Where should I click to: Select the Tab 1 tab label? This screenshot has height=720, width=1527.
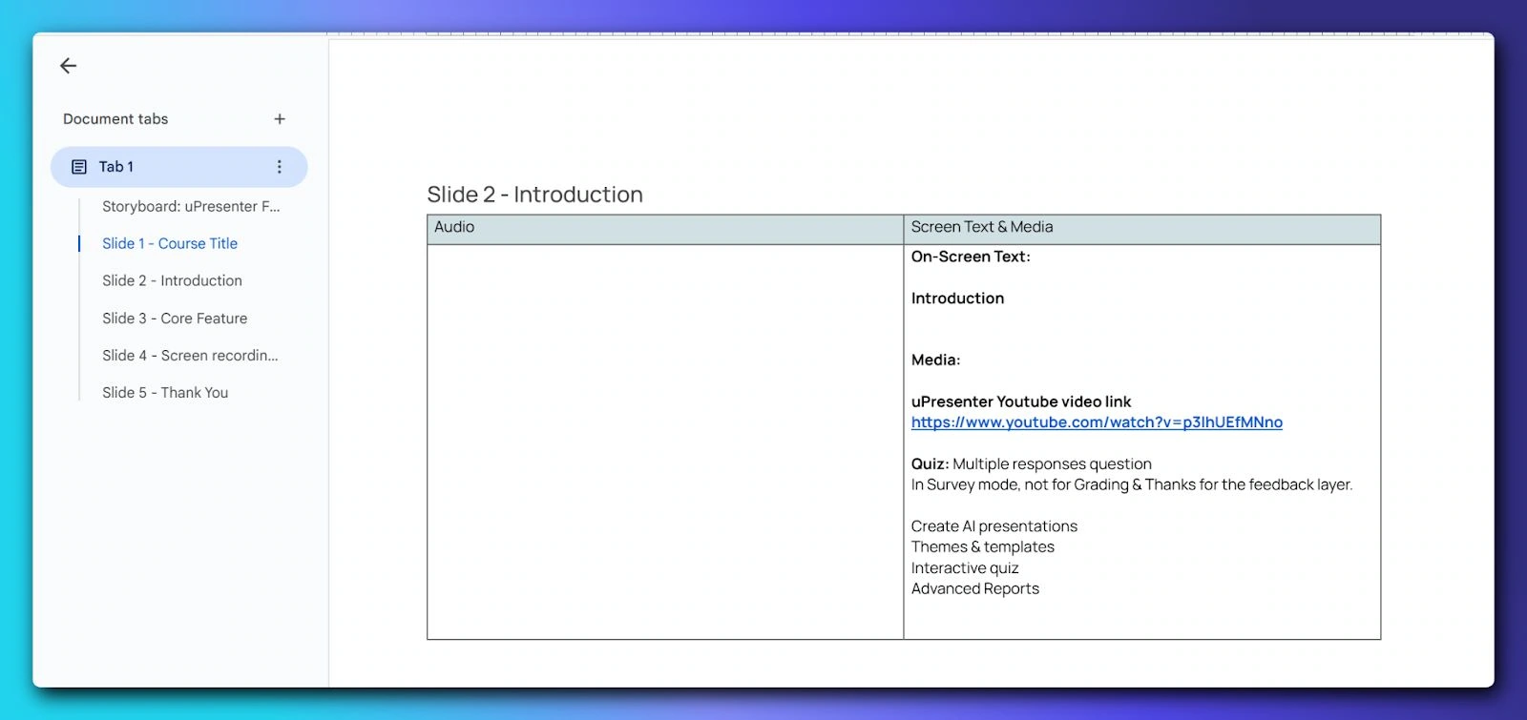pyautogui.click(x=116, y=167)
